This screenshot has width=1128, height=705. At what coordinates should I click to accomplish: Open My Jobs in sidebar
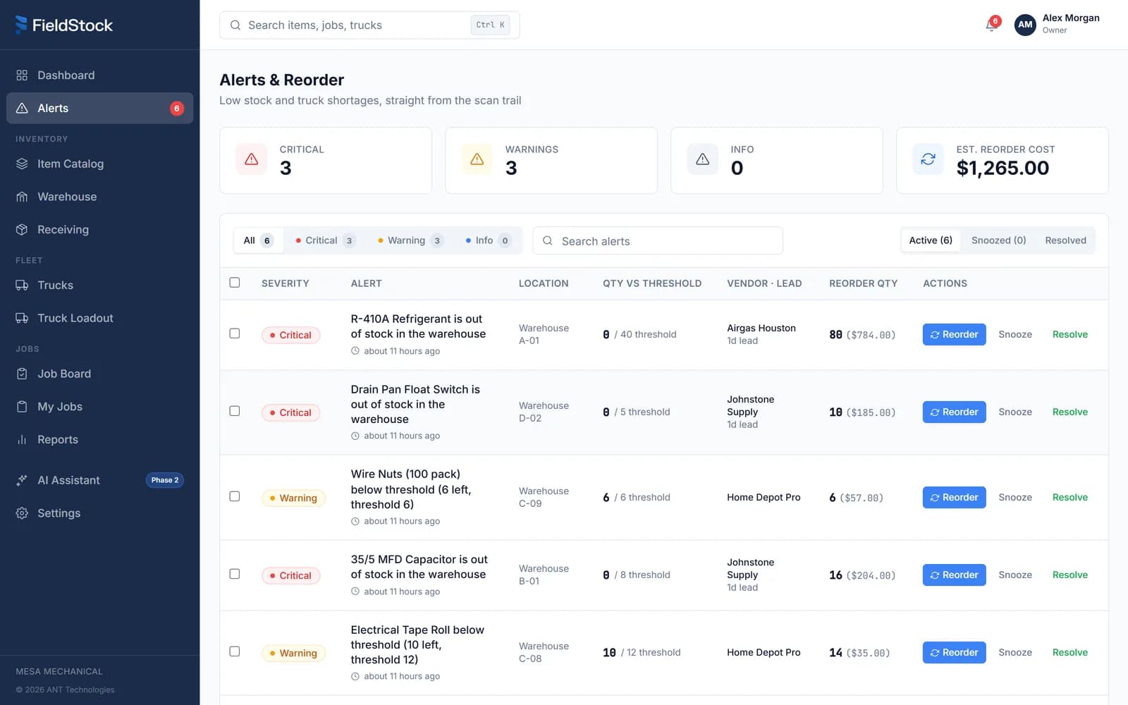click(99, 407)
